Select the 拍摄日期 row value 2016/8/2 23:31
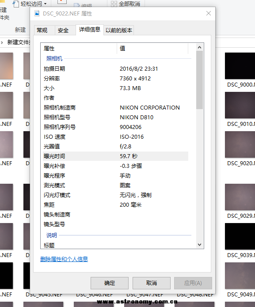Image resolution: width=255 pixels, height=307 pixels. click(139, 69)
